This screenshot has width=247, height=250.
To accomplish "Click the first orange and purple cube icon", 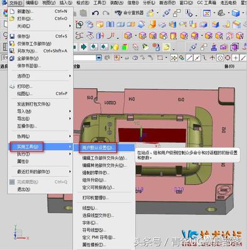I will click(x=128, y=36).
